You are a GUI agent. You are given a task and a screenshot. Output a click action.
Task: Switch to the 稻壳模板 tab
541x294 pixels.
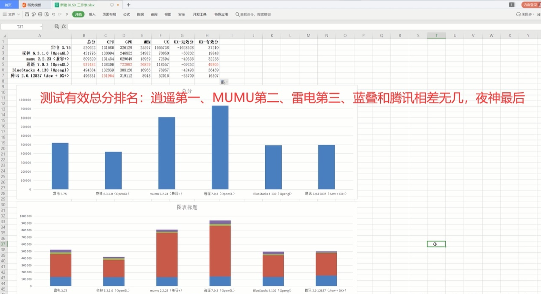tap(35, 5)
